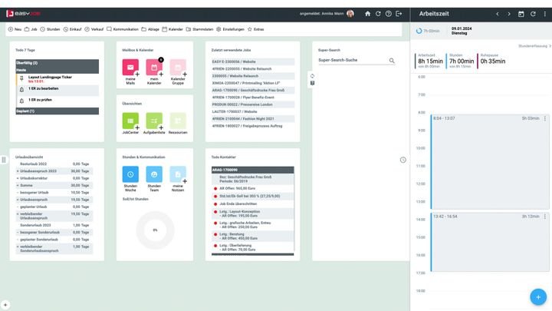Open job 4FRIEN-1800027 / Freigabeprozess Auftrag
The width and height of the screenshot is (552, 311).
point(253,126)
